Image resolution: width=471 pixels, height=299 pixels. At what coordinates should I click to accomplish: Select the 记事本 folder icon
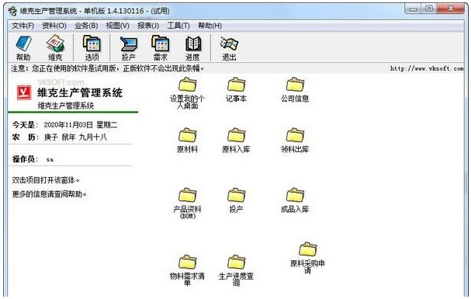(236, 85)
